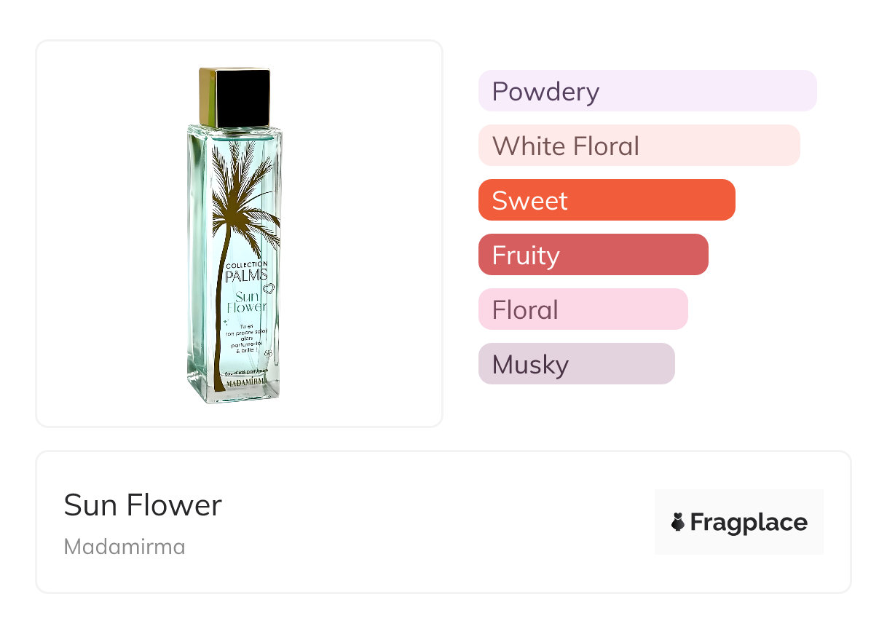This screenshot has width=887, height=629.
Task: Select the pink Floral-only accord bar
Action: pyautogui.click(x=583, y=309)
